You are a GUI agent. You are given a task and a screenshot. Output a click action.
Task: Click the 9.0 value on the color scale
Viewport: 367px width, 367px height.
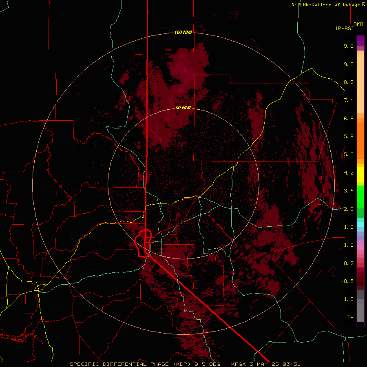pyautogui.click(x=349, y=64)
